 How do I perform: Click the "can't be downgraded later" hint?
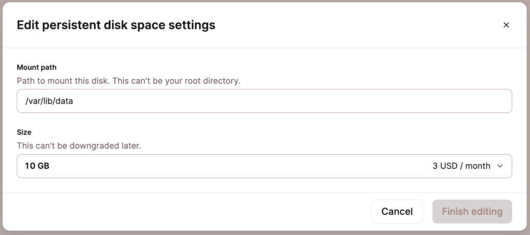pyautogui.click(x=79, y=146)
